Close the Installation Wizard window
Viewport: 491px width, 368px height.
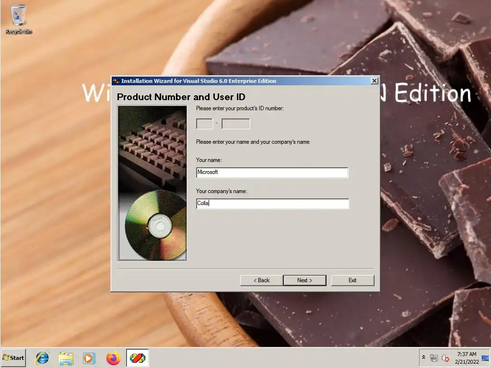(x=374, y=80)
